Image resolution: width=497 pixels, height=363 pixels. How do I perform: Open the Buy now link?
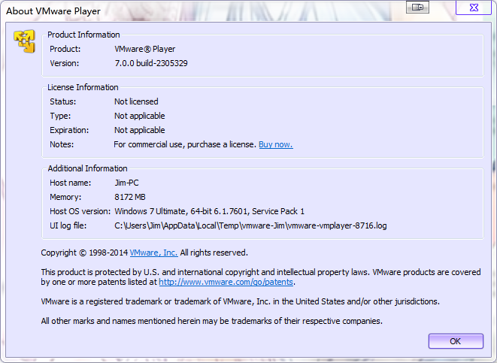(275, 144)
